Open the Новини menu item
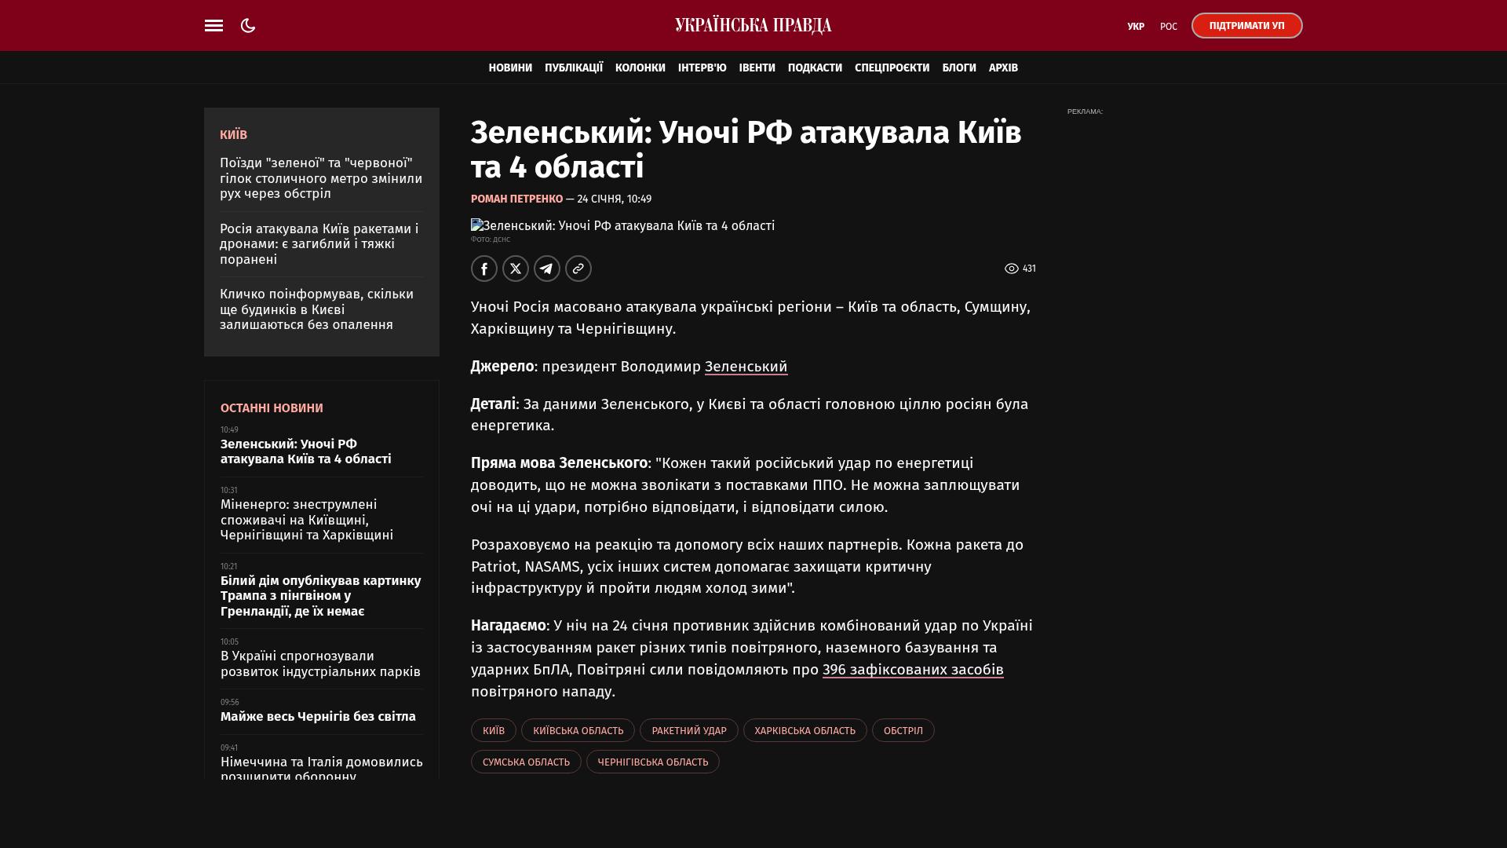Screen dimensions: 1507x848 pyautogui.click(x=510, y=68)
